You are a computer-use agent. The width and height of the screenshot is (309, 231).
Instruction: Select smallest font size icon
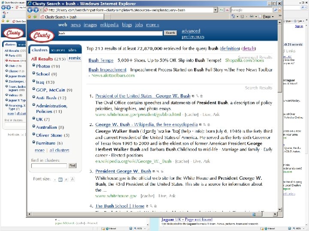click(55, 180)
